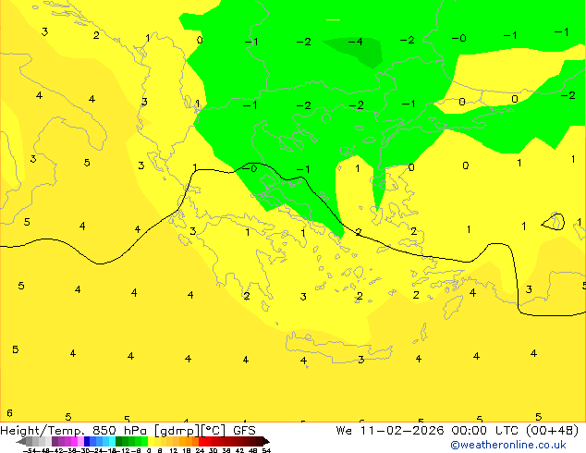Select the dark blue swatch in the colour scale

point(87,441)
